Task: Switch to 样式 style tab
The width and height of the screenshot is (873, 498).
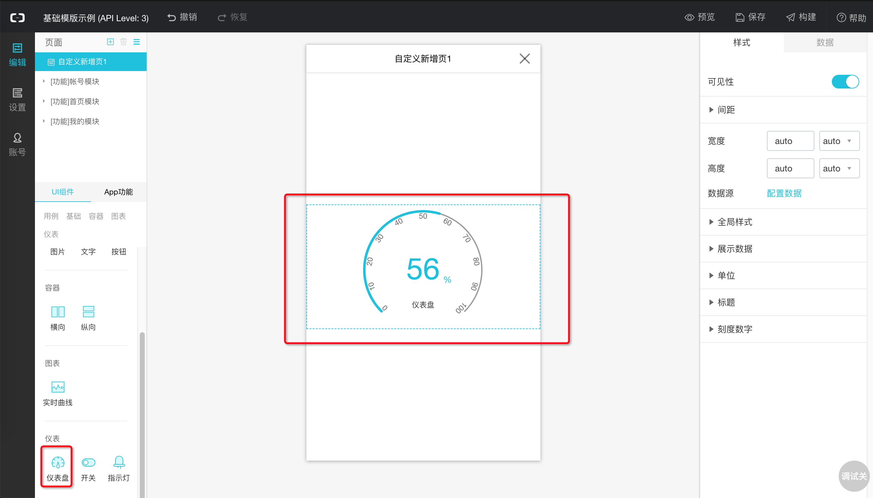Action: point(742,42)
